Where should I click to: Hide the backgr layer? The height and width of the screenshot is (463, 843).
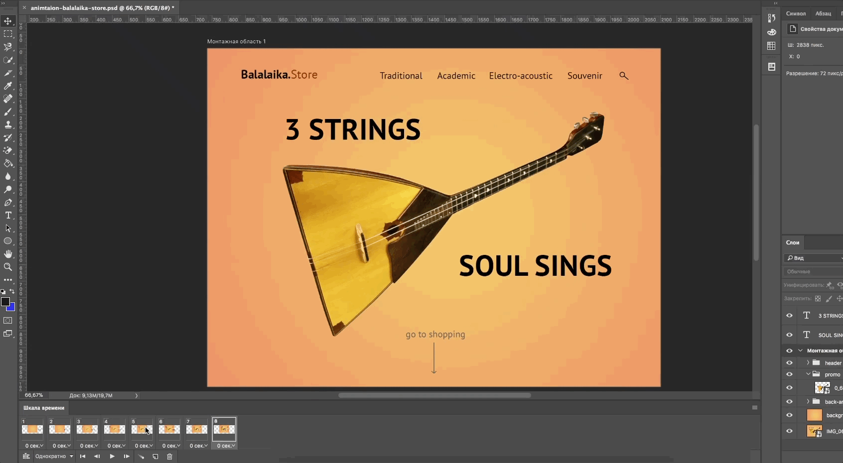(x=789, y=415)
